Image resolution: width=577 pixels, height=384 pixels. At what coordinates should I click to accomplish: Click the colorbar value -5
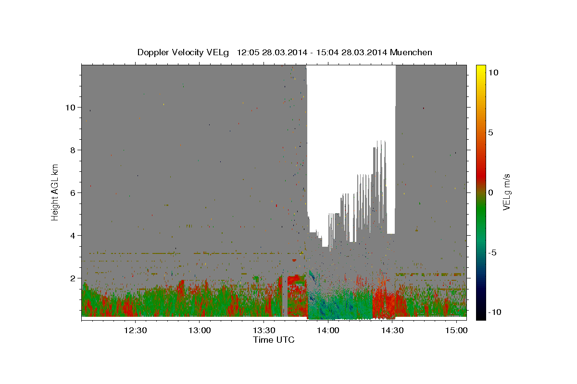[x=492, y=252]
